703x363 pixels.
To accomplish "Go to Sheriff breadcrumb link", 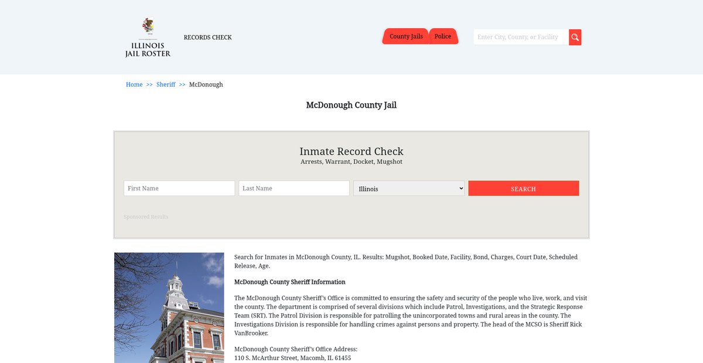I will [x=166, y=84].
